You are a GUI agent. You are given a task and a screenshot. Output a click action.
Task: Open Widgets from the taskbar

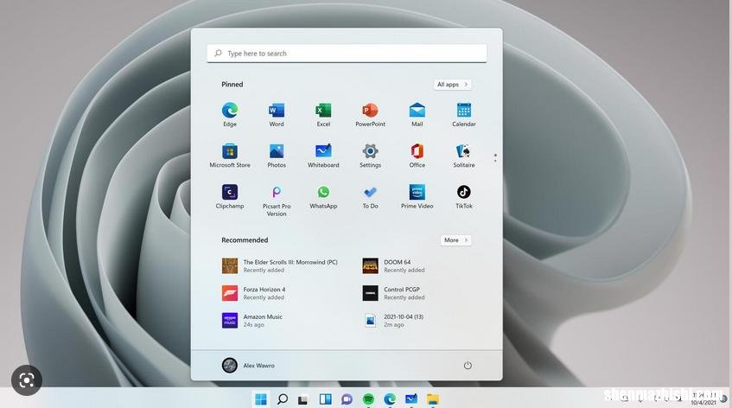coord(326,399)
